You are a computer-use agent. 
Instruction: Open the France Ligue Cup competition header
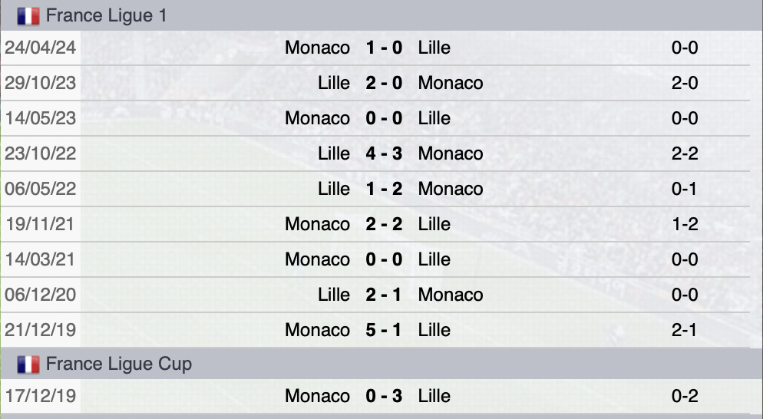[x=119, y=364]
